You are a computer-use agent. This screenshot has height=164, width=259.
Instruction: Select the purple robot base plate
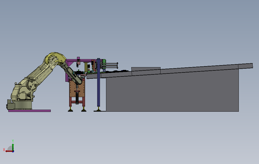tap(30, 111)
